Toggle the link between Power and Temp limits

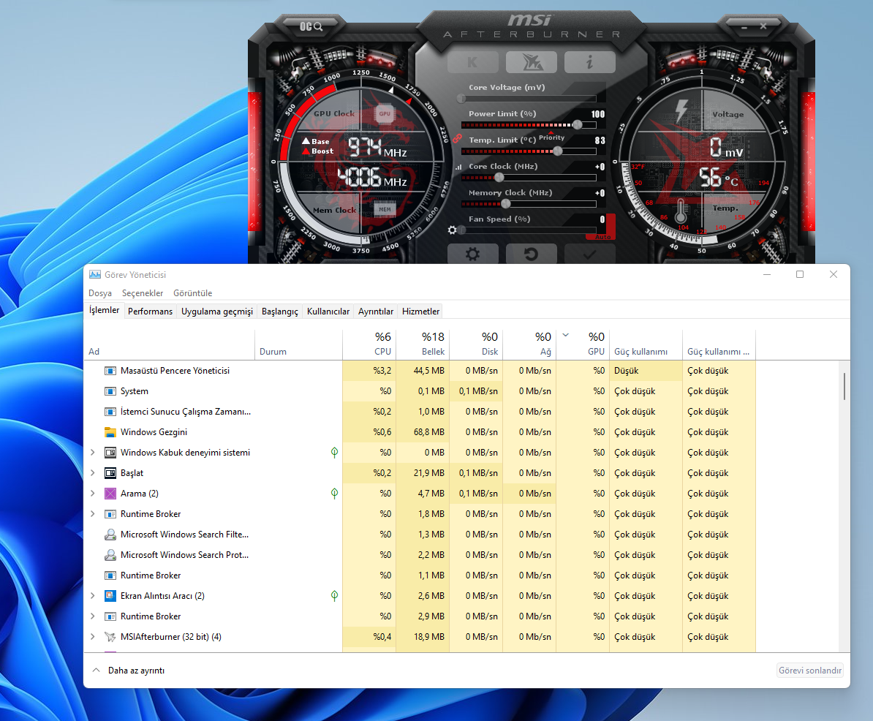457,138
